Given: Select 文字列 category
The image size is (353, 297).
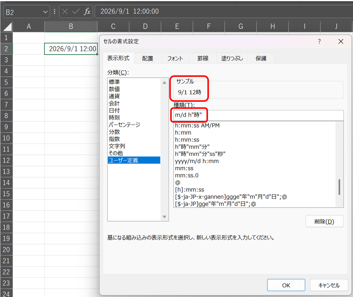Looking at the screenshot, I should (x=134, y=146).
